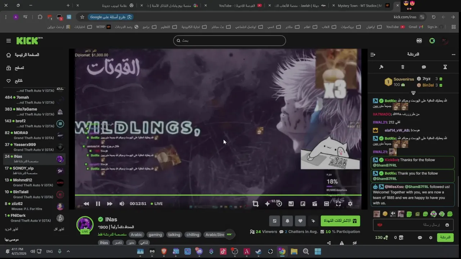Click the green video progress bar
The image size is (461, 259).
(218, 195)
